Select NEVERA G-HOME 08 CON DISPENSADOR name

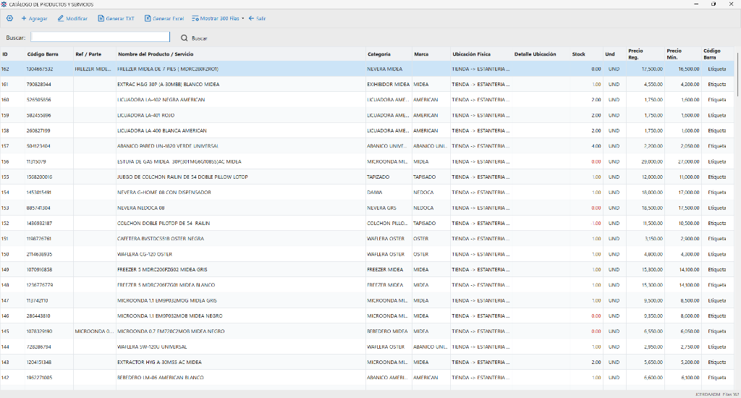(x=164, y=192)
